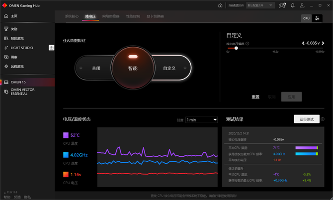Switch to the 性能控制 tab
This screenshot has width=333, height=200.
[x=133, y=16]
